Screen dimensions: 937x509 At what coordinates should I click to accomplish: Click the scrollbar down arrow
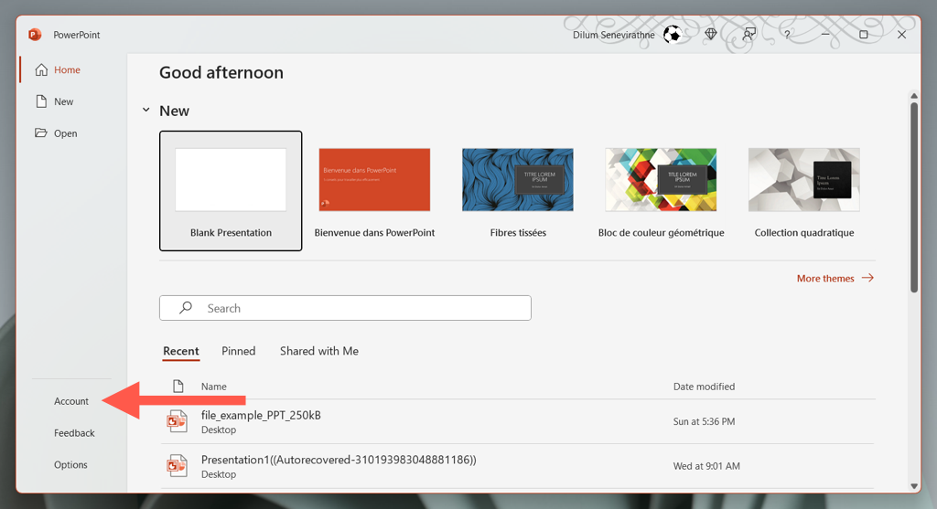[x=914, y=486]
